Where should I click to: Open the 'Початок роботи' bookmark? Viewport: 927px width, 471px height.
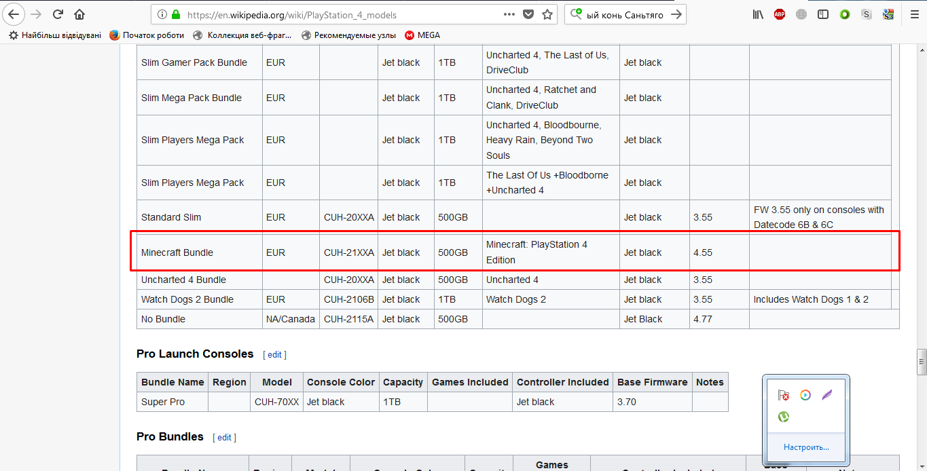[x=147, y=35]
